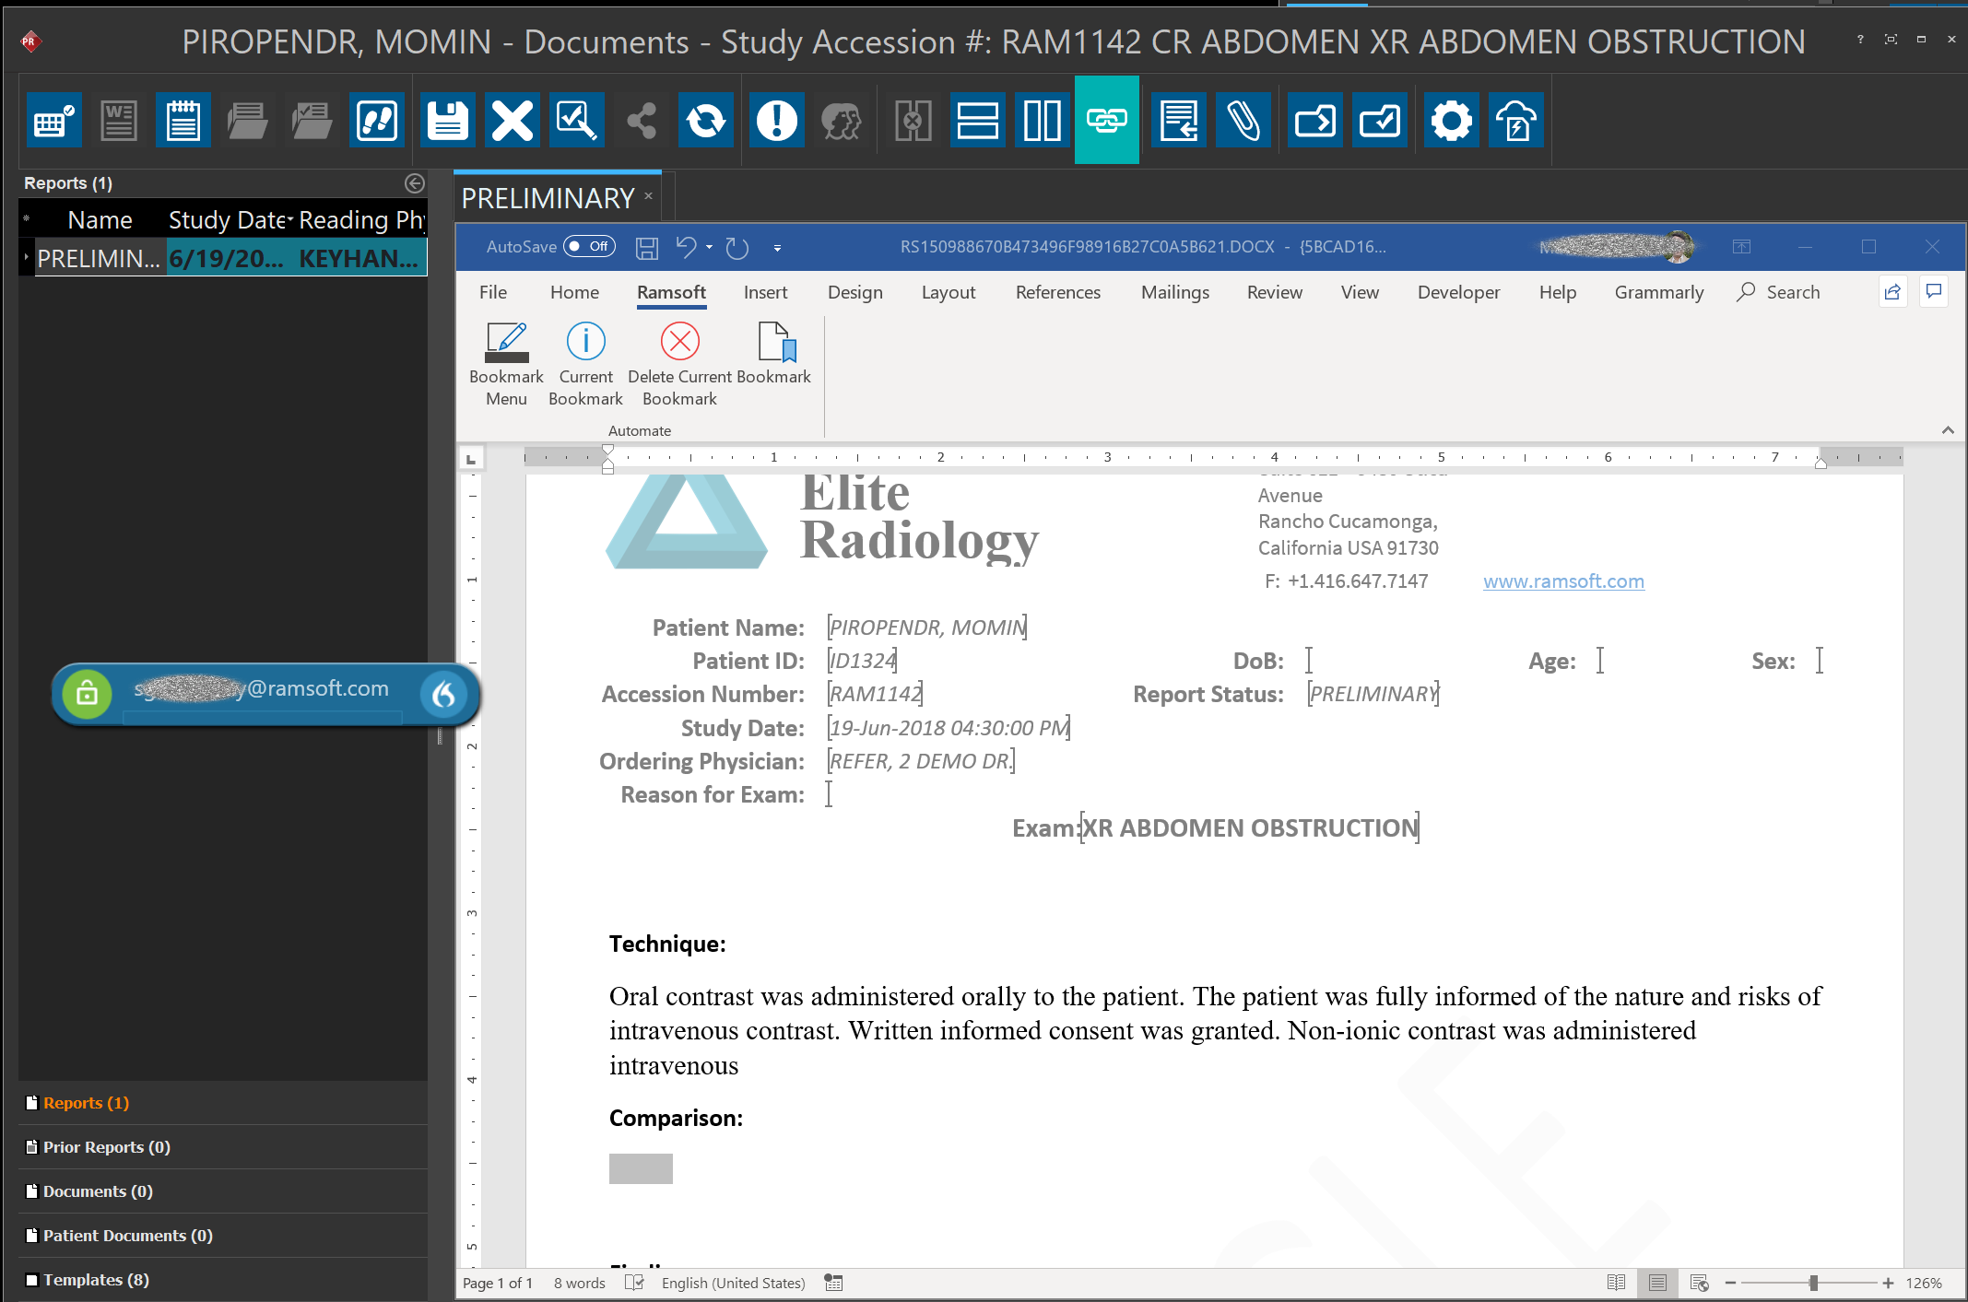Image resolution: width=1968 pixels, height=1302 pixels.
Task: Toggle the vertical split layout icon
Action: (1042, 121)
